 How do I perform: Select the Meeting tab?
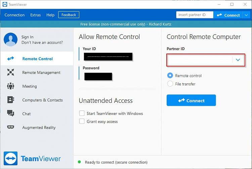pyautogui.click(x=37, y=86)
